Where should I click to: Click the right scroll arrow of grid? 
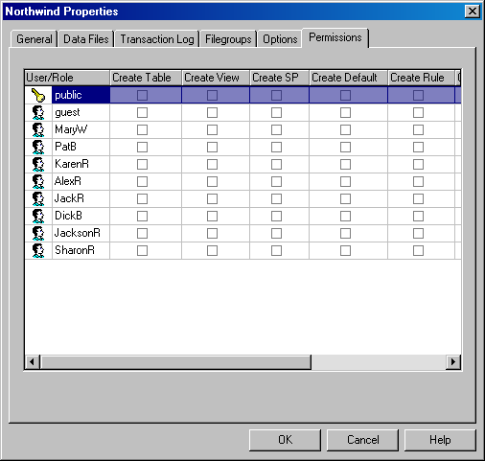pyautogui.click(x=453, y=362)
